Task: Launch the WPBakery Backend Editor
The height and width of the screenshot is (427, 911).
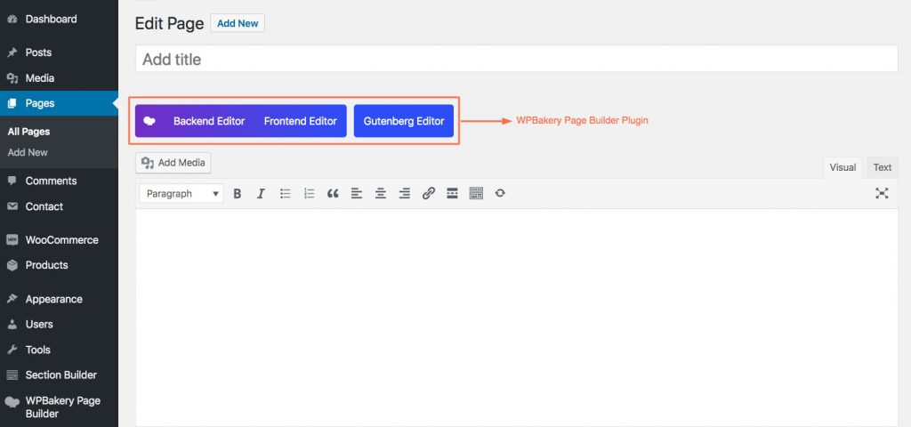Action: 208,121
